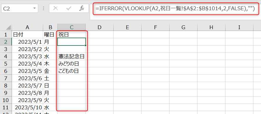This screenshot has height=114, width=261.
Task: Select column I header
Action: [x=239, y=27]
